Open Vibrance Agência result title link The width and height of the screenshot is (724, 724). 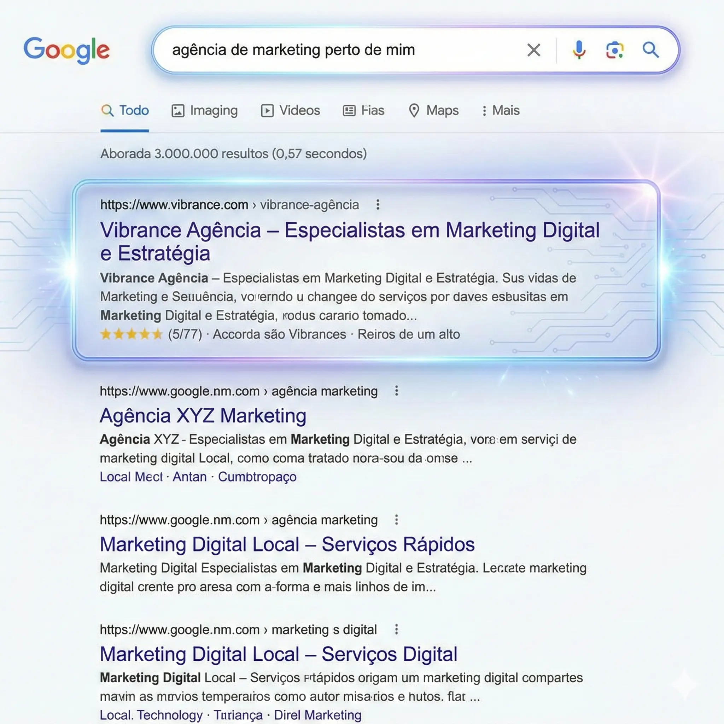tap(350, 241)
